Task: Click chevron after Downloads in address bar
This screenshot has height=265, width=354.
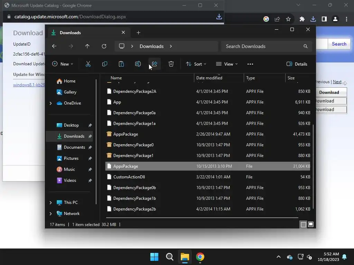Action: click(171, 46)
